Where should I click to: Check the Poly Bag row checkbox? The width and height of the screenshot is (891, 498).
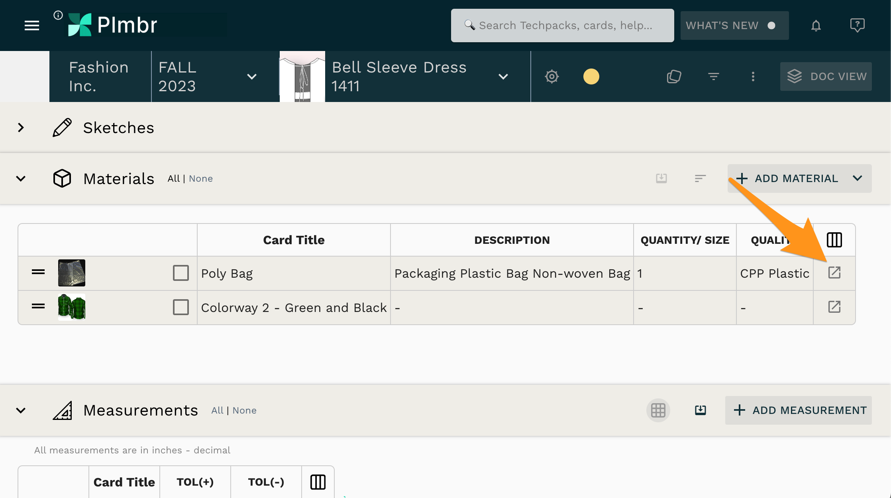pos(181,273)
